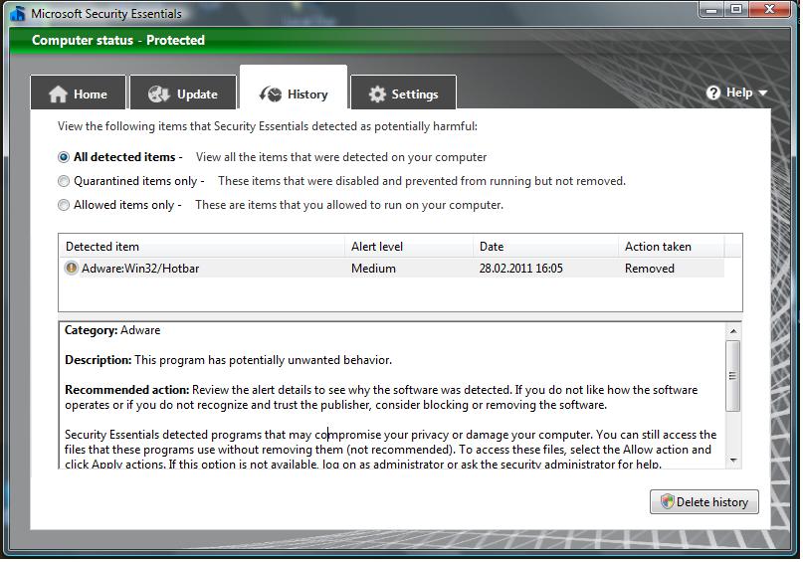Close the Security Essentials window
The image size is (803, 562).
tap(770, 10)
